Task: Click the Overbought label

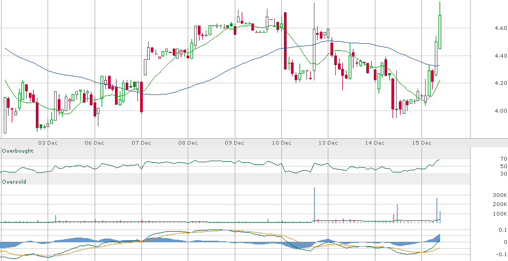Action: coord(18,151)
